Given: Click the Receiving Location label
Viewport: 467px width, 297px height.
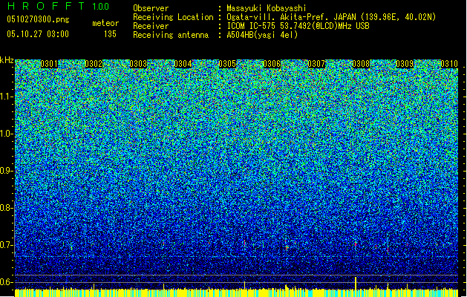Looking at the screenshot, I should pyautogui.click(x=173, y=17).
